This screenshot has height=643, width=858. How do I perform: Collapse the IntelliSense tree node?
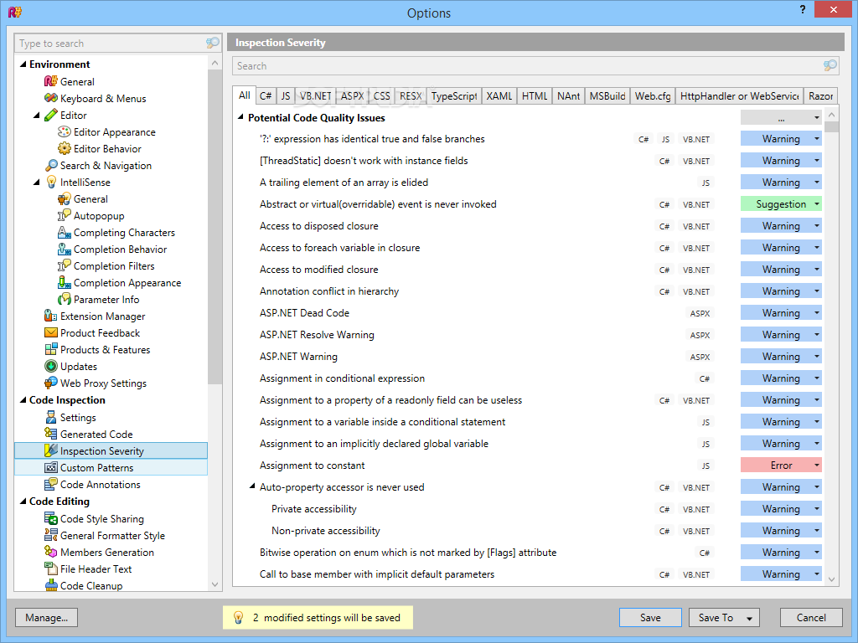[37, 183]
